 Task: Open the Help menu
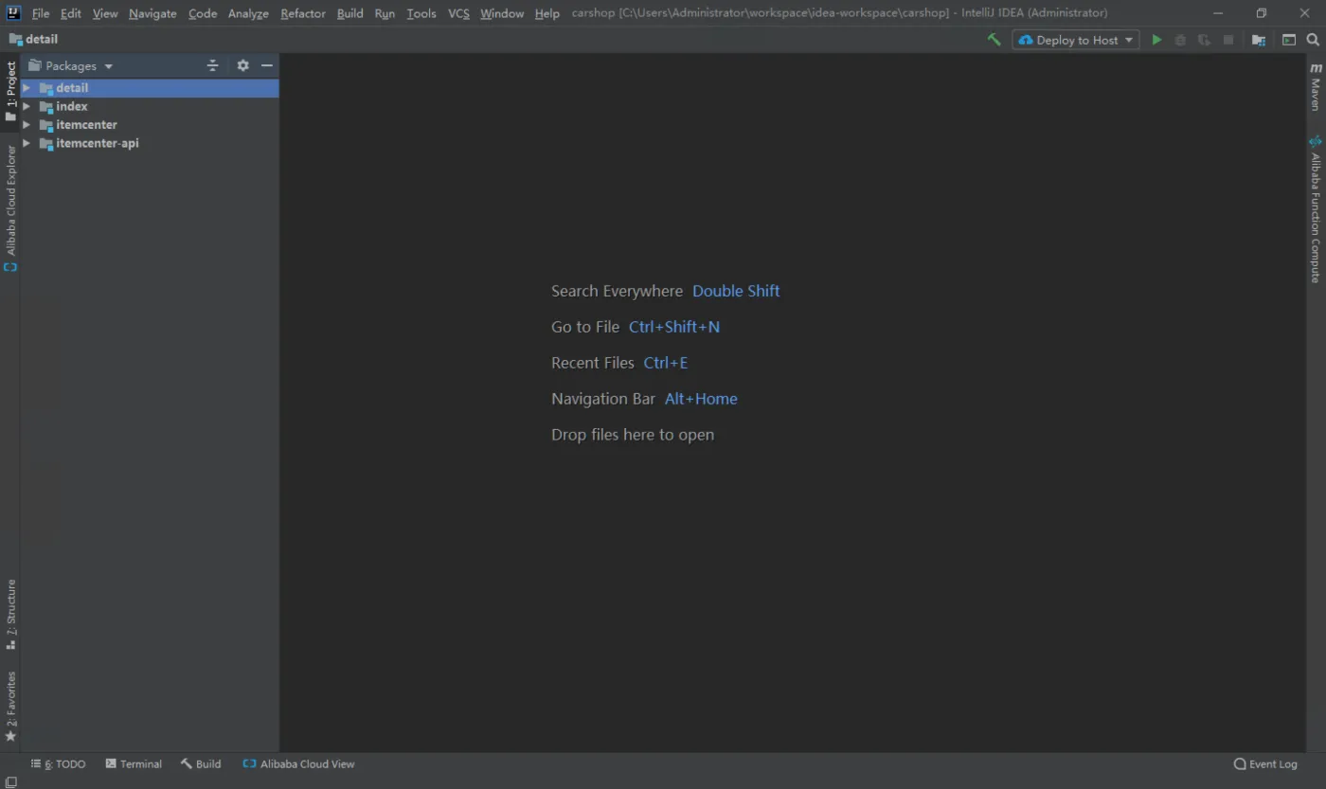coord(547,13)
